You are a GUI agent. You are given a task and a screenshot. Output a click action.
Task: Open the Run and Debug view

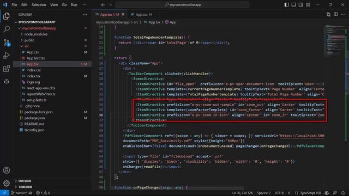7,56
